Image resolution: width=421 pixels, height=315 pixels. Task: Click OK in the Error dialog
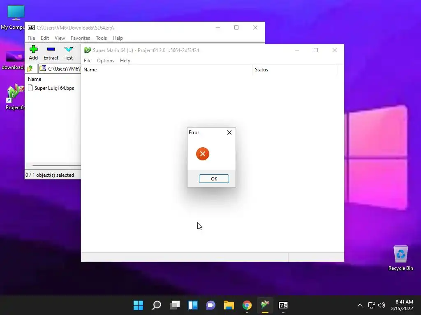214,179
